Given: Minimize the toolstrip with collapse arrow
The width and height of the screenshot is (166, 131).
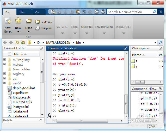Looking at the screenshot, I should 161,11.
